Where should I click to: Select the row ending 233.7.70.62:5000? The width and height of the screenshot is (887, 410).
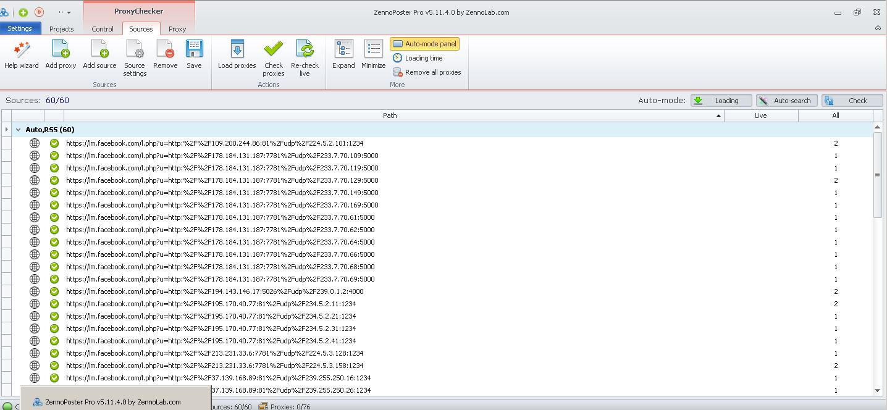point(442,230)
